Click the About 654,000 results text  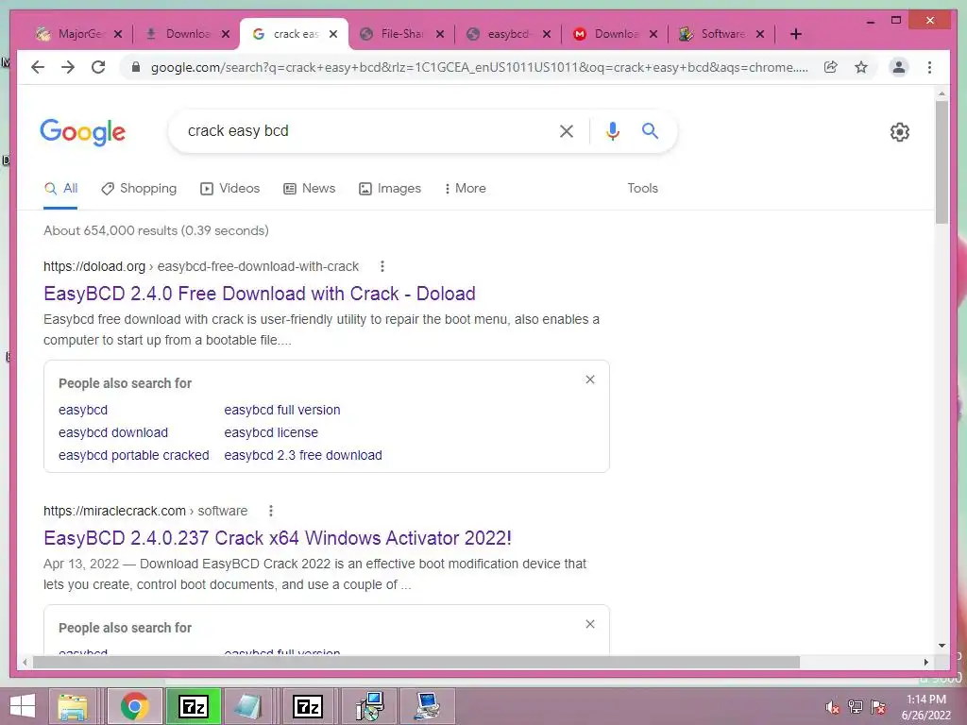[x=156, y=230]
